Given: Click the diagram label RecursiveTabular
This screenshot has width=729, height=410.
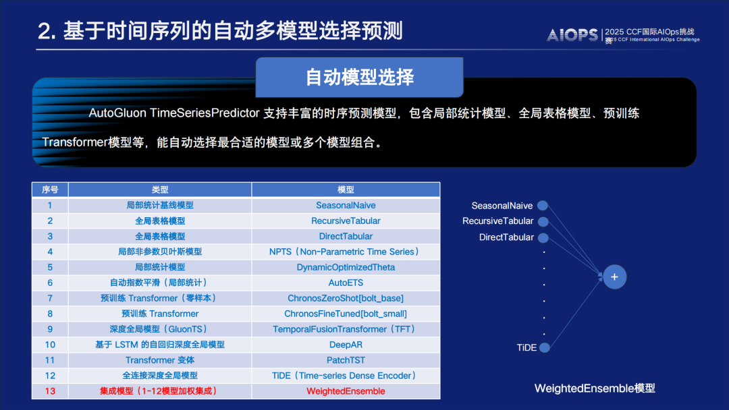Looking at the screenshot, I should coord(498,221).
